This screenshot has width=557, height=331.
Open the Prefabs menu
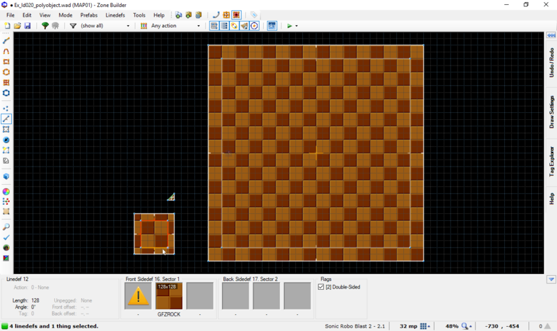[x=88, y=15]
